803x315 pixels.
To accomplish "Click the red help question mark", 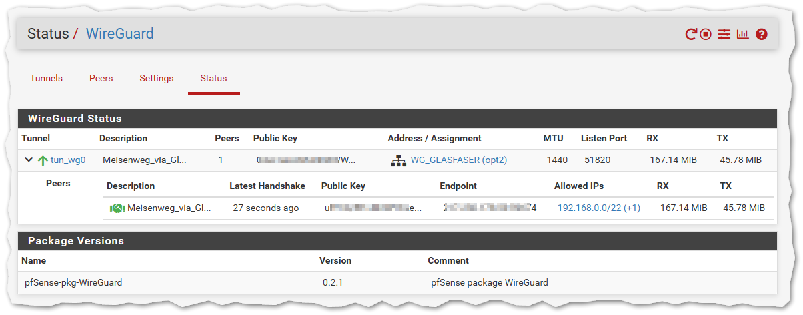I will pos(762,34).
